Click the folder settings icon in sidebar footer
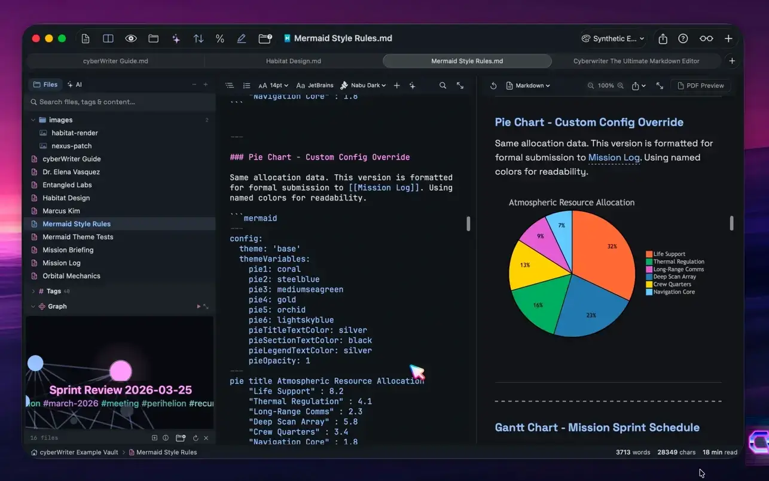This screenshot has height=481, width=769. coord(181,438)
